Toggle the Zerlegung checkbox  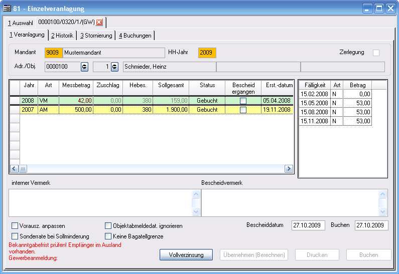point(376,53)
